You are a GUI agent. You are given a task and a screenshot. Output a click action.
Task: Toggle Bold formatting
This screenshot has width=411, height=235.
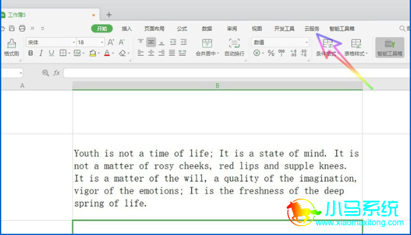[30, 53]
